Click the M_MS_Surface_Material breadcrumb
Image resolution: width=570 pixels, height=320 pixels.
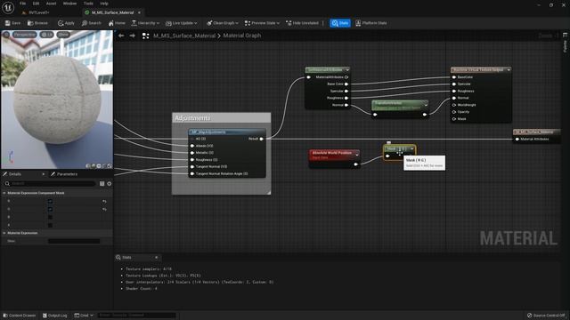[184, 36]
